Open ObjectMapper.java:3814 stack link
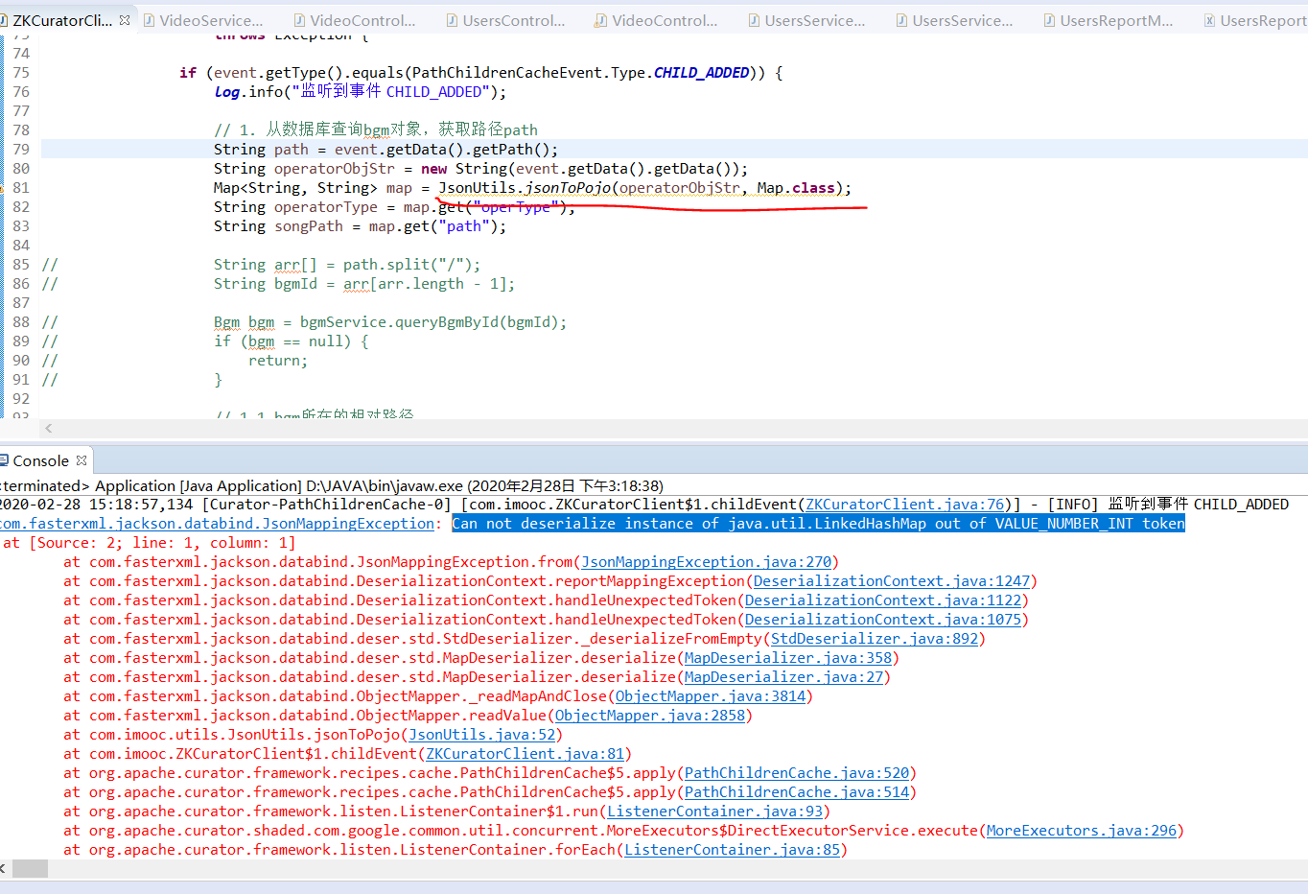Image resolution: width=1308 pixels, height=894 pixels. coord(711,696)
